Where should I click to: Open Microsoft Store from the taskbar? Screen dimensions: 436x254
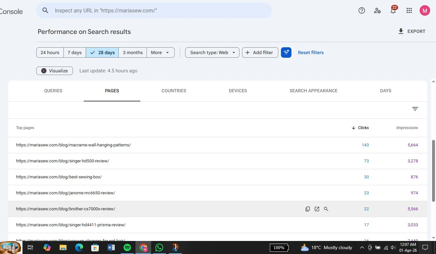[x=95, y=247]
